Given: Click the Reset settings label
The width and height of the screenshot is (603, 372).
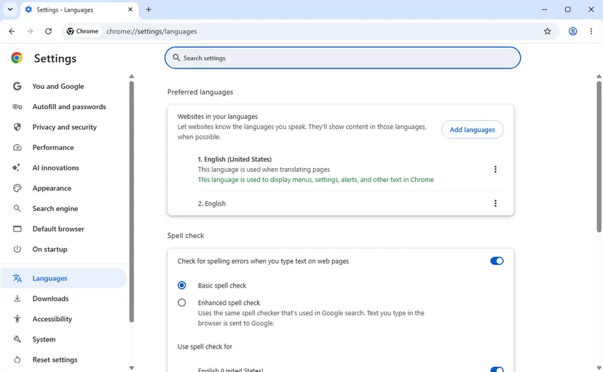Looking at the screenshot, I should click(55, 360).
